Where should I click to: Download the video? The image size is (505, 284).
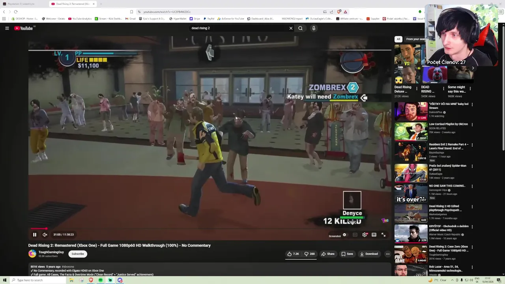[369, 254]
